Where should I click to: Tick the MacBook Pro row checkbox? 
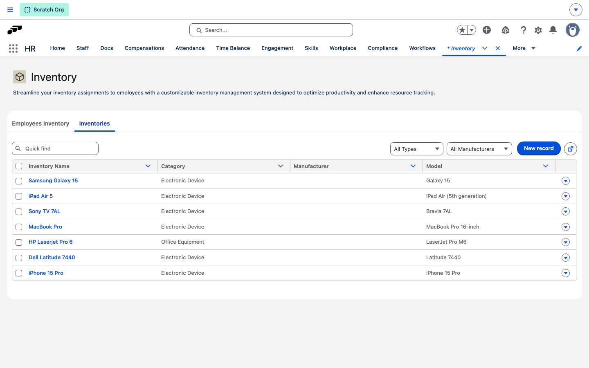[19, 227]
